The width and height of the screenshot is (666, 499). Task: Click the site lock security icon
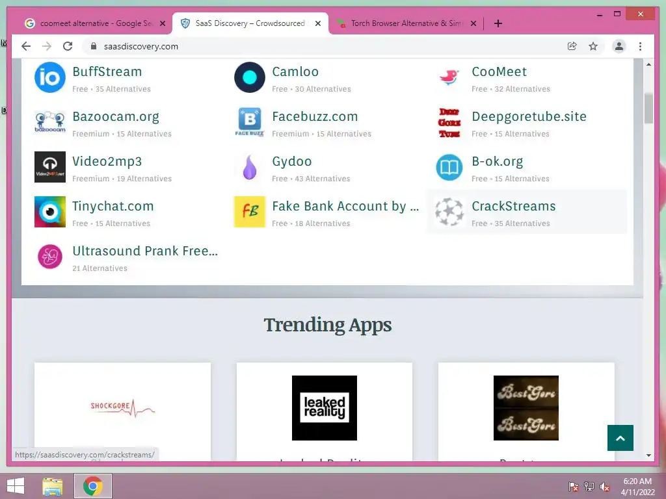(x=94, y=46)
